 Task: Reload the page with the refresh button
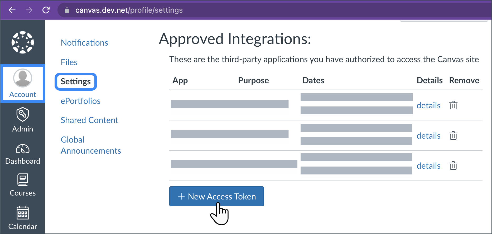point(46,10)
